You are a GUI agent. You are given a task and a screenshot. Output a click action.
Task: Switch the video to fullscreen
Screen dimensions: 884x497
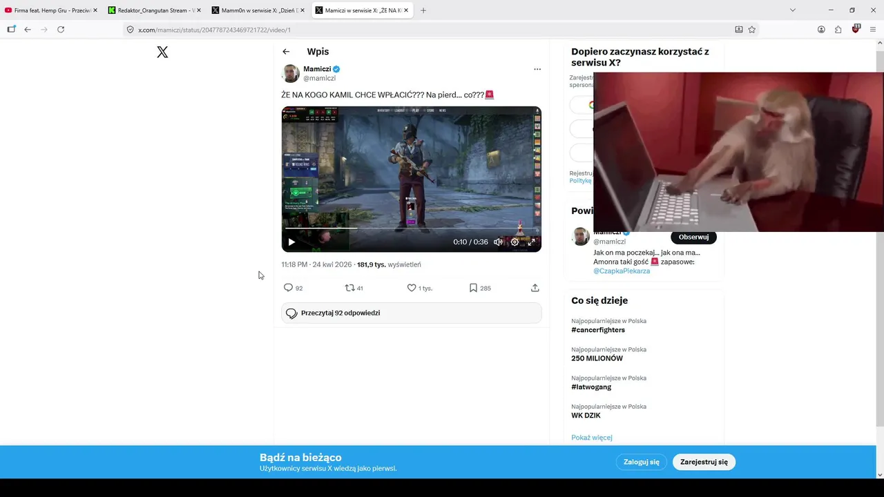tap(531, 242)
